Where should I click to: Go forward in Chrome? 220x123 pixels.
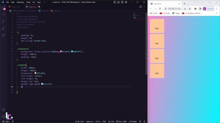tap(155, 9)
